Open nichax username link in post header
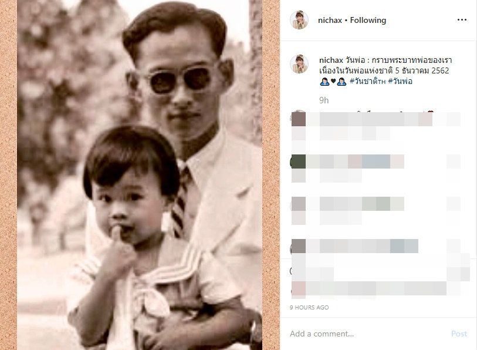Screen dimensions: 477x350 [x=330, y=20]
